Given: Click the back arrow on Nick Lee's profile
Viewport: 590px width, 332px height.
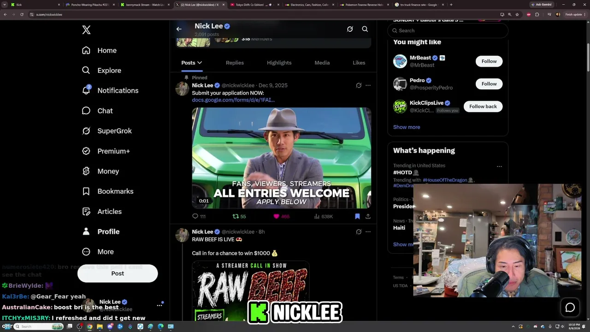Looking at the screenshot, I should (179, 29).
